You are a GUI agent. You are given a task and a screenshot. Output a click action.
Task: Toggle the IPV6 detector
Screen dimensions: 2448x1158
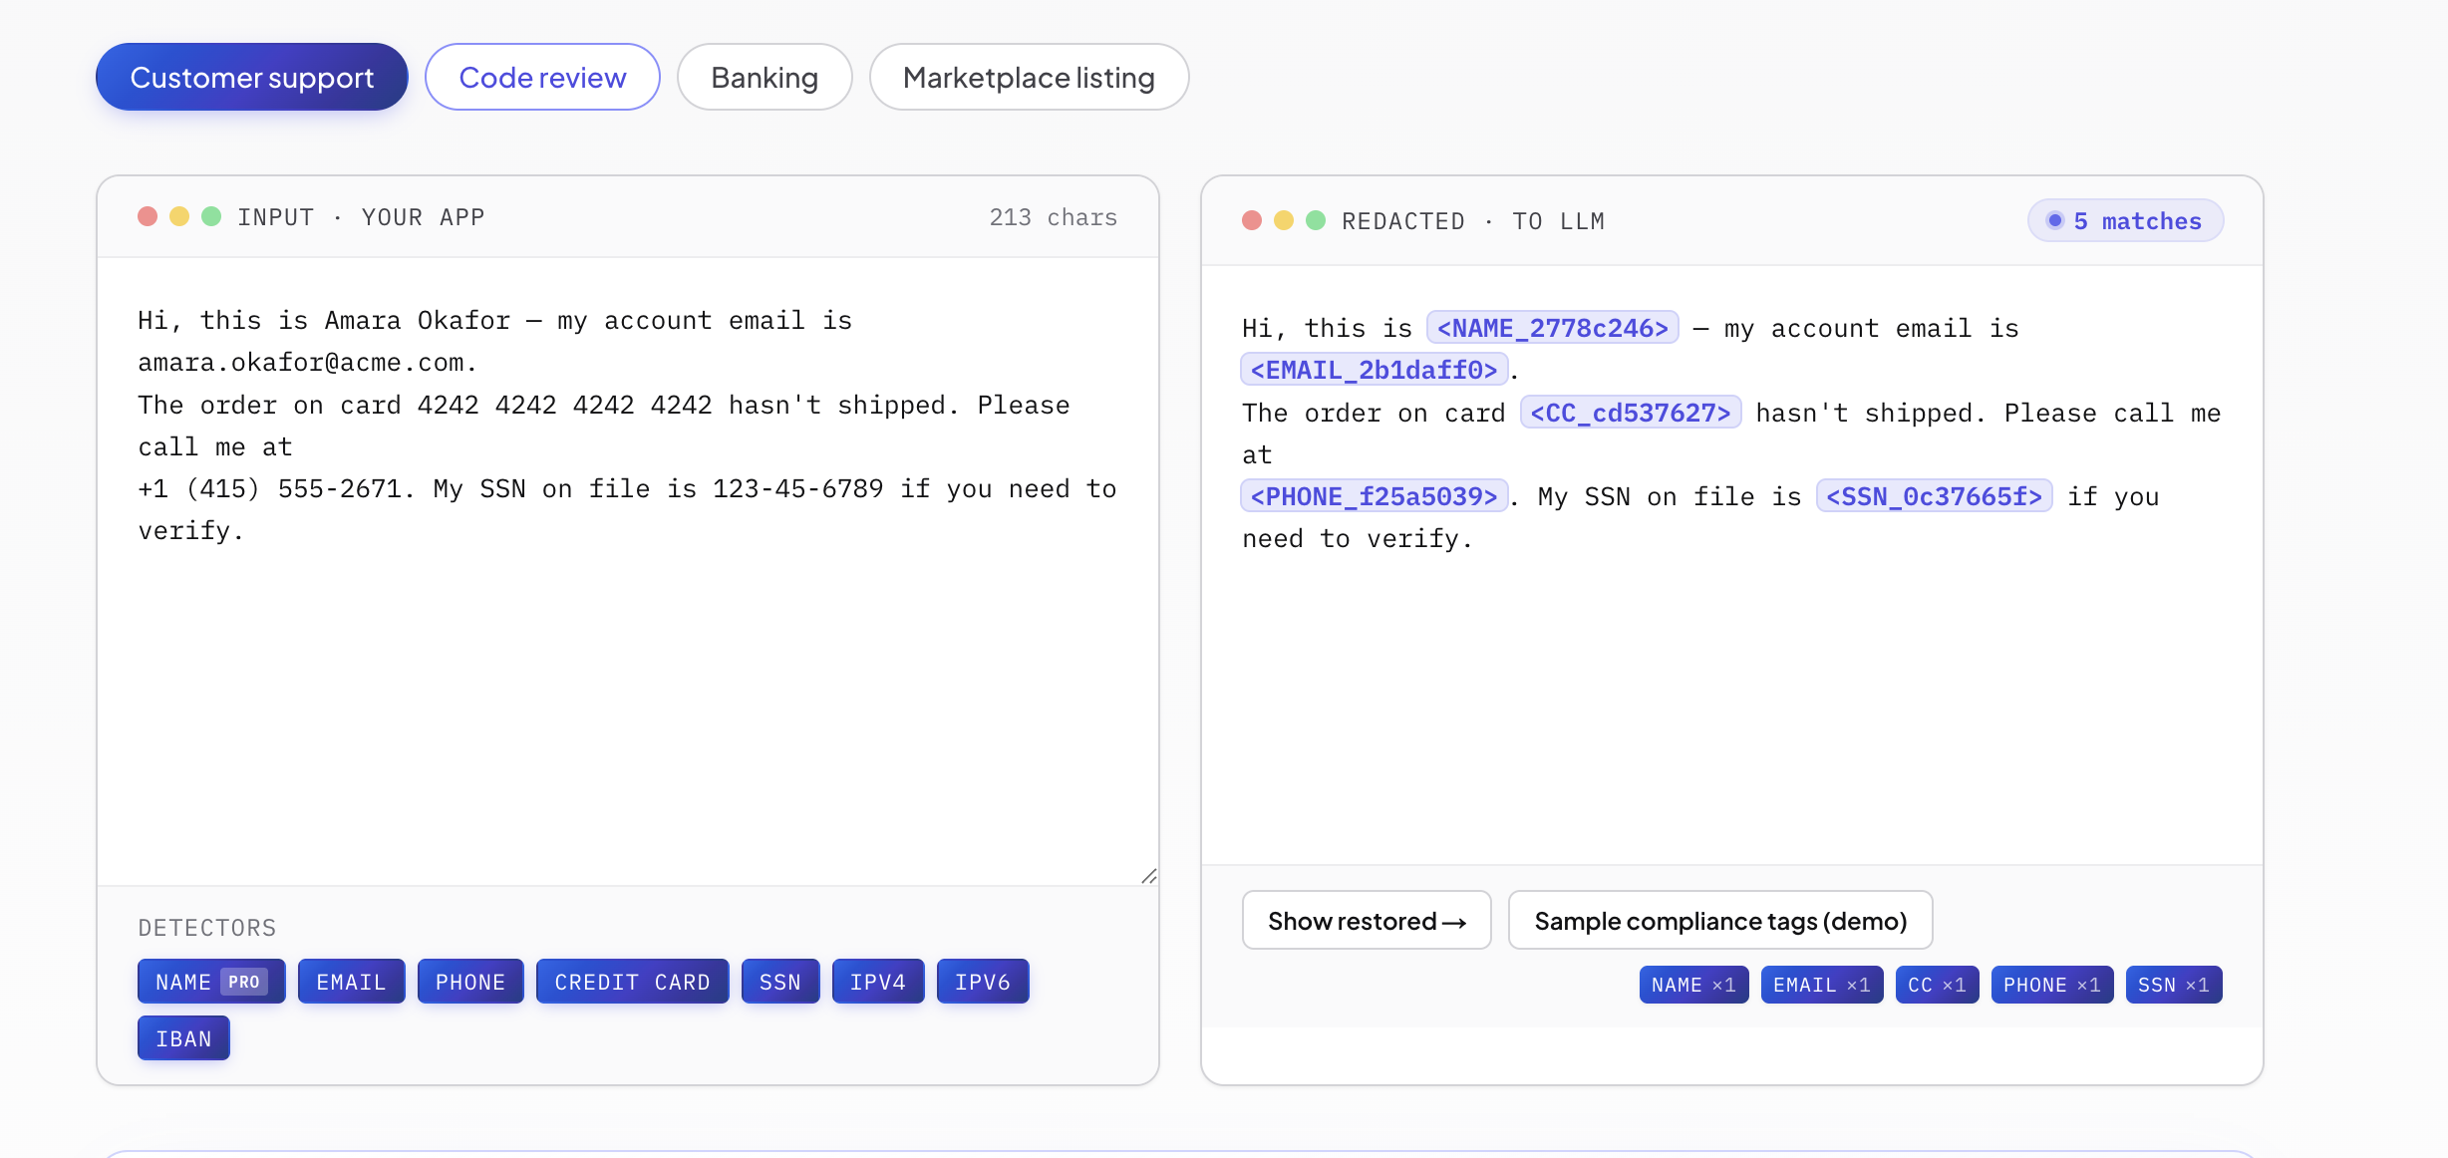[x=983, y=982]
